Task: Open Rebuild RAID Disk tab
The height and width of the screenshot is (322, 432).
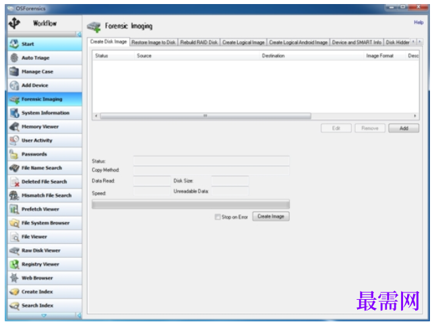Action: pyautogui.click(x=199, y=42)
